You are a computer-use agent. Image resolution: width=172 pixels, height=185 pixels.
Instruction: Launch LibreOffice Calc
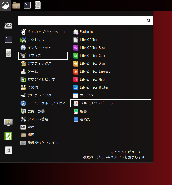click(x=111, y=56)
